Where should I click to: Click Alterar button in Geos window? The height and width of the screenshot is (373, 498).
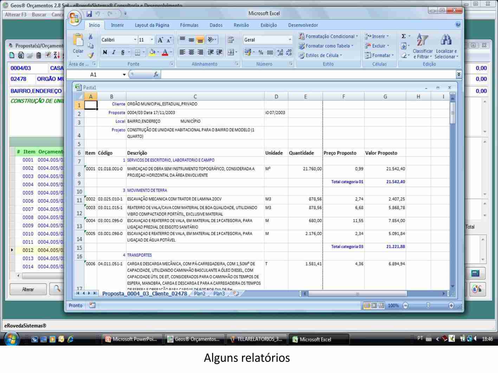coord(28,289)
